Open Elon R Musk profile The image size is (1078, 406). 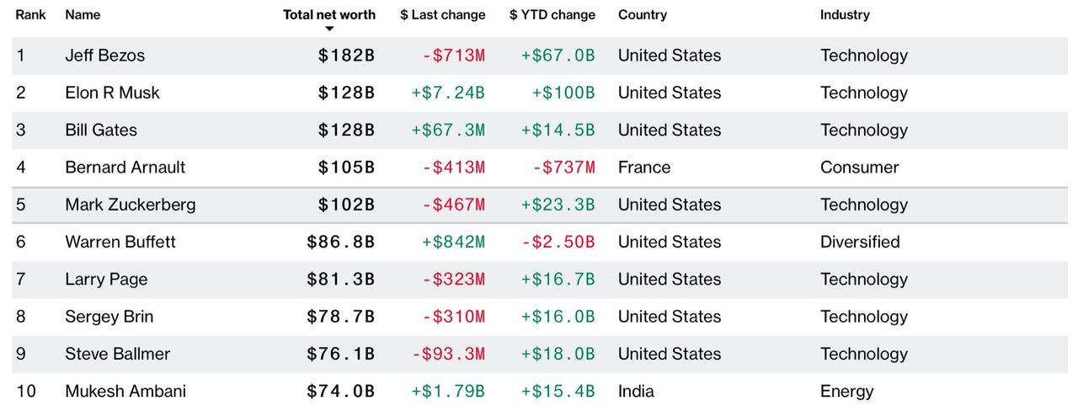pyautogui.click(x=112, y=93)
